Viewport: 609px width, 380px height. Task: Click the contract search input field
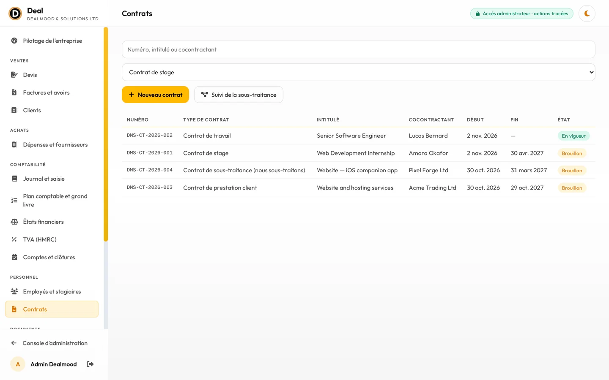(359, 49)
